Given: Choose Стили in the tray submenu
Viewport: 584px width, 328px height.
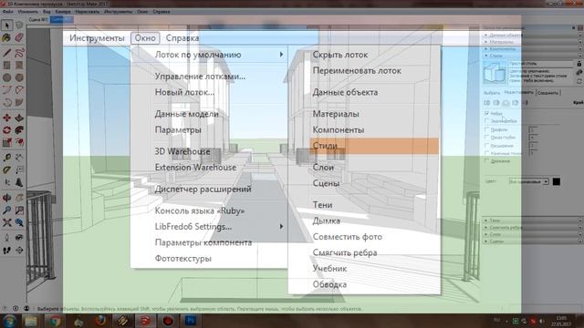Looking at the screenshot, I should 374,146.
